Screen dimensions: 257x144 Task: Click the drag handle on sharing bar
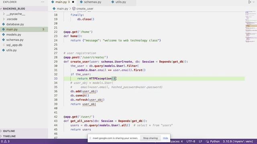[x=90, y=138]
